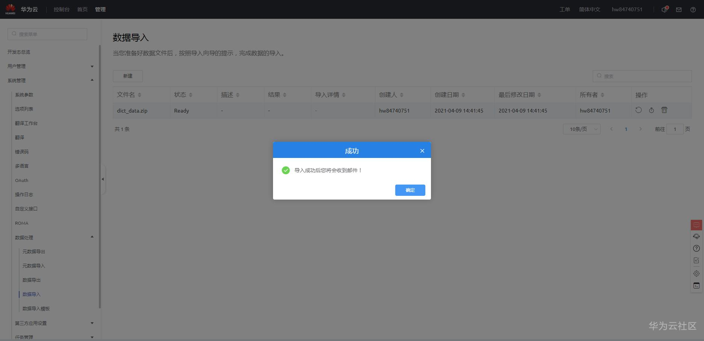Click the question mark icon in the floating side toolbar
704x341 pixels.
click(x=696, y=248)
